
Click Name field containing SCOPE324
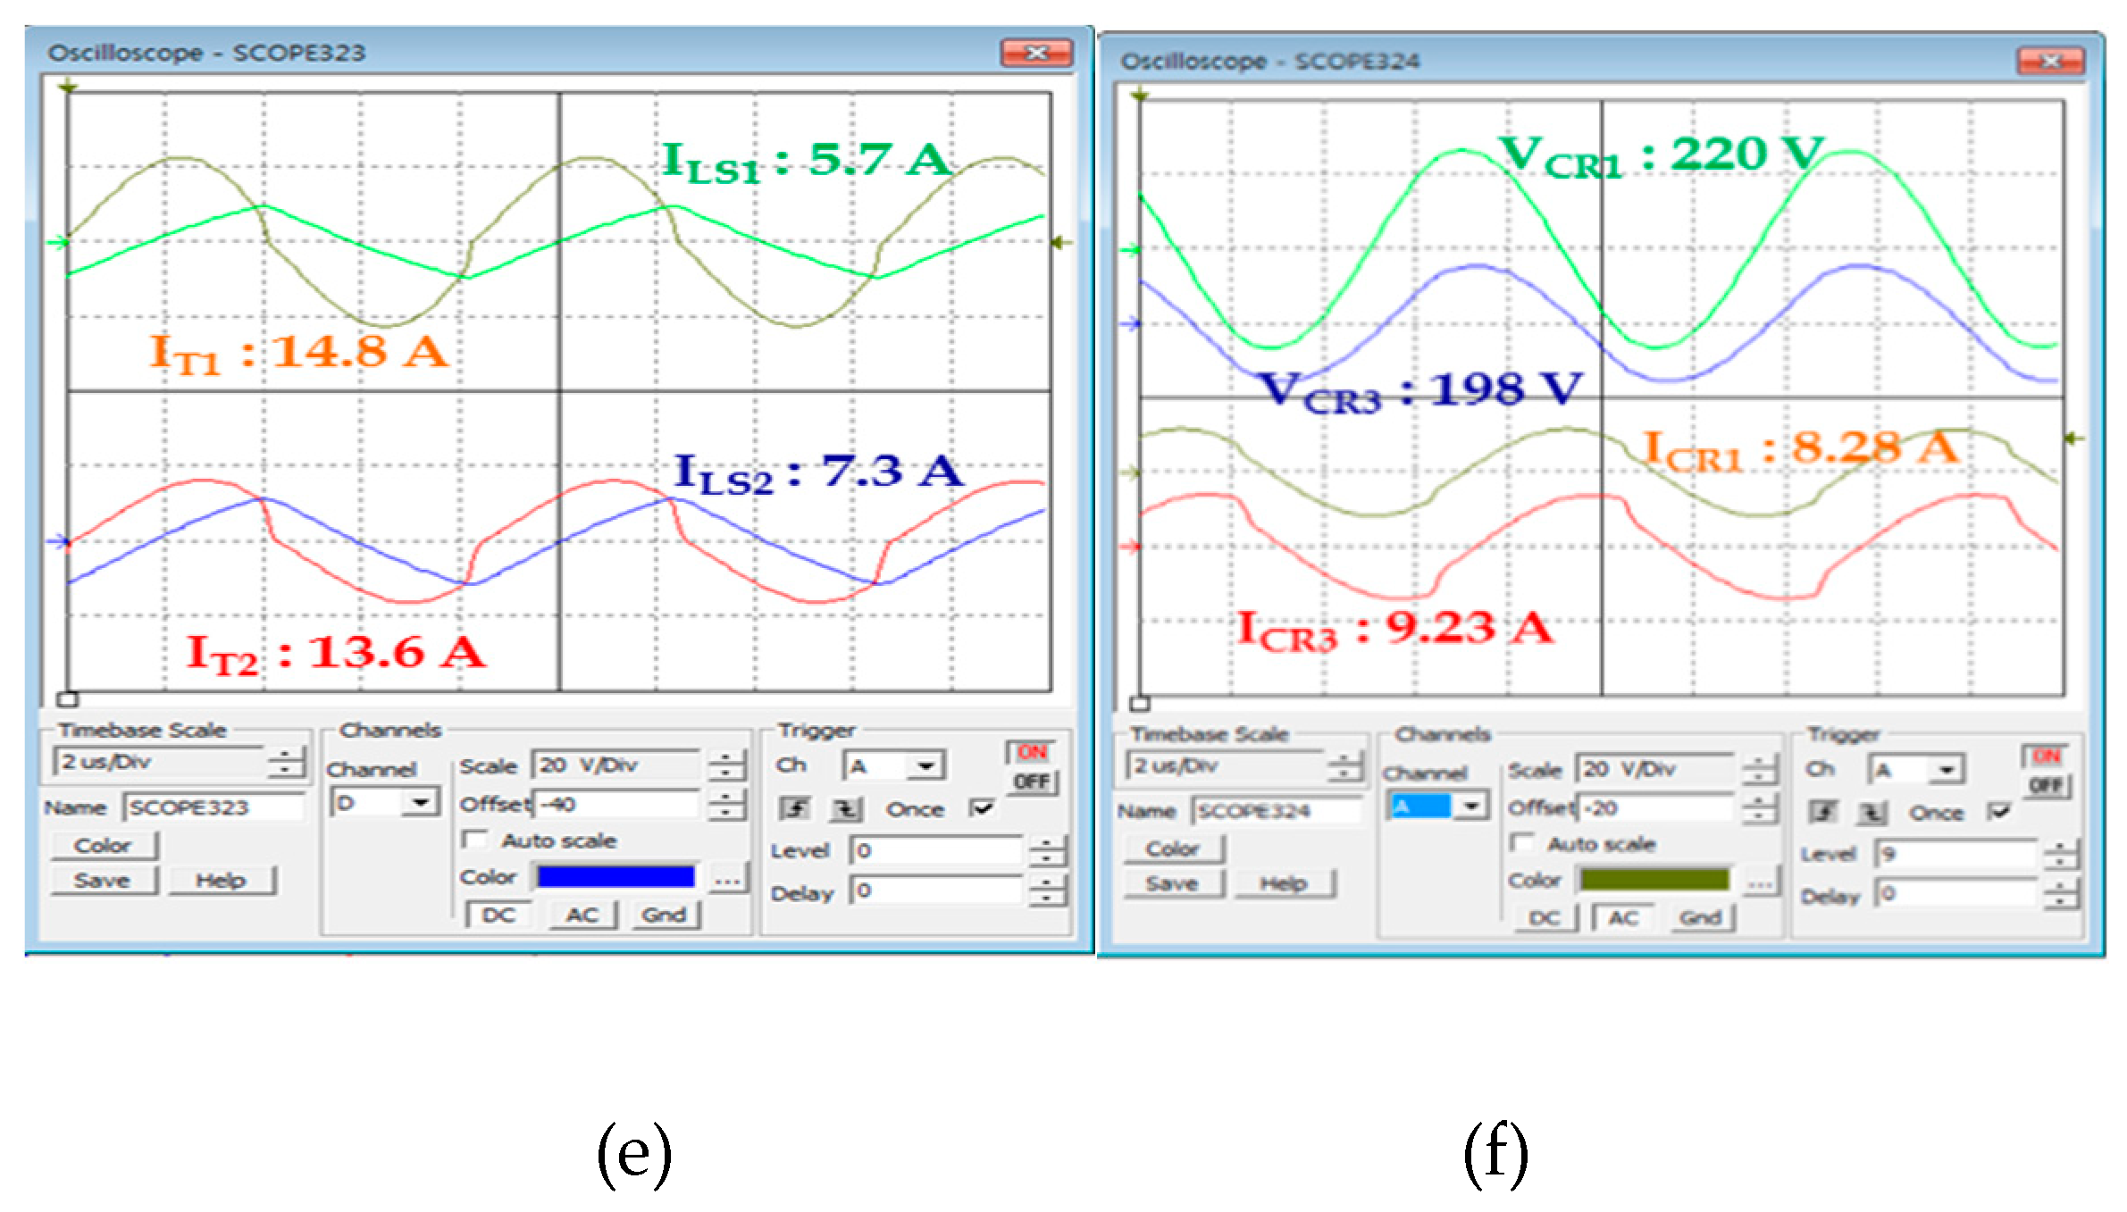click(1276, 811)
